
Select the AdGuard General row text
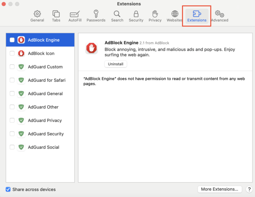pyautogui.click(x=45, y=94)
